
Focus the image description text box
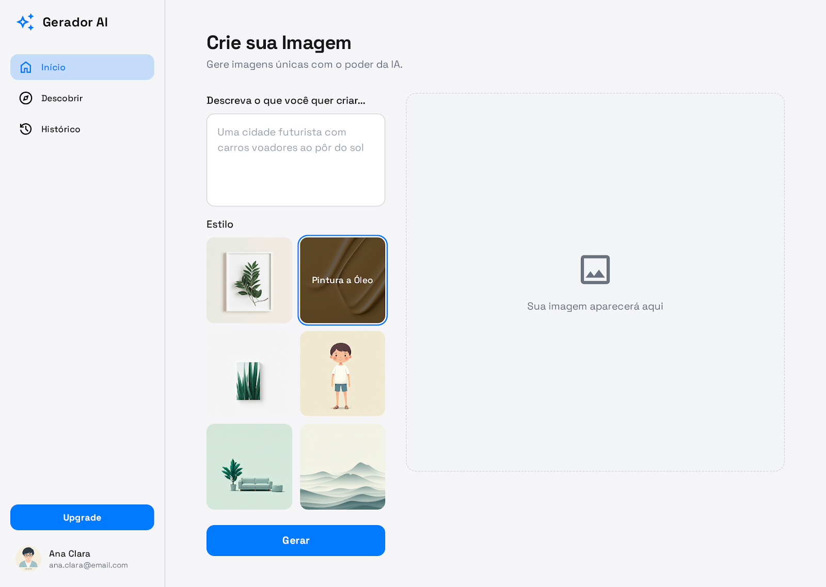[295, 160]
